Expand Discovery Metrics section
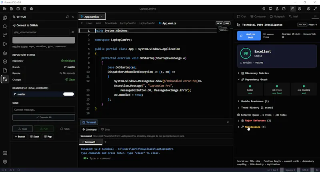The image size is (320, 172). tap(253, 73)
